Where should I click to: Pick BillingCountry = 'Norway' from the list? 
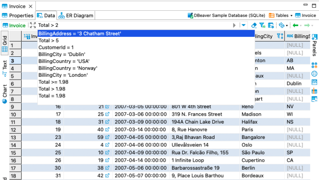point(146,68)
